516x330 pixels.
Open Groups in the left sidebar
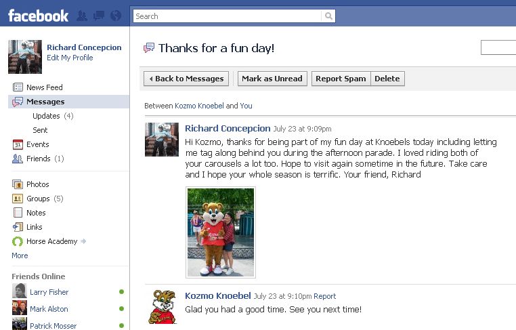click(37, 199)
